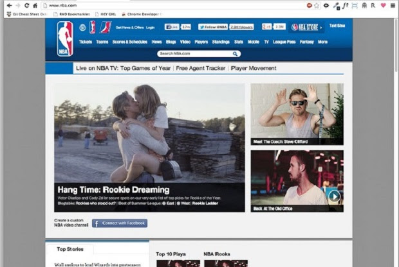Image resolution: width=399 pixels, height=267 pixels.
Task: Open the Blogs menu
Action: tap(171, 42)
